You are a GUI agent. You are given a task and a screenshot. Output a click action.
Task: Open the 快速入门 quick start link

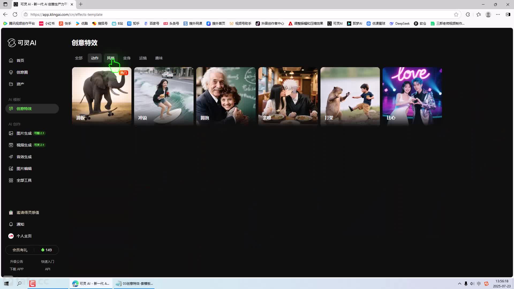coord(47,261)
